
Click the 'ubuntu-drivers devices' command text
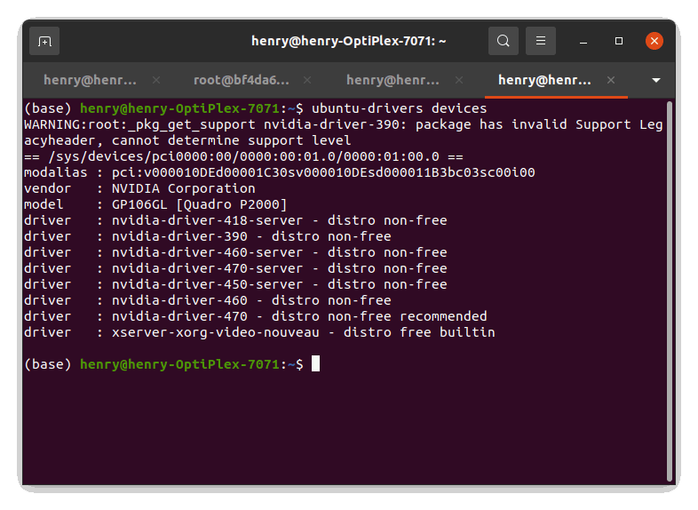[400, 108]
